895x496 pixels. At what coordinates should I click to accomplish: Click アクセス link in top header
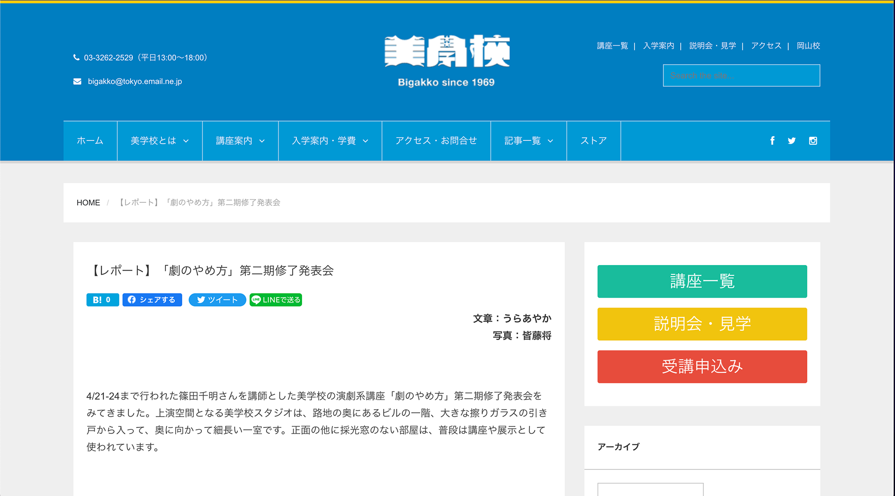click(766, 46)
